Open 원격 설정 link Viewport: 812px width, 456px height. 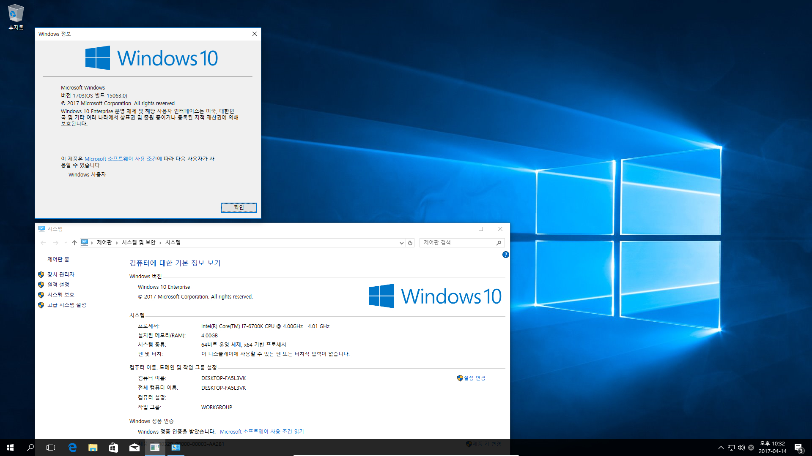pos(58,285)
